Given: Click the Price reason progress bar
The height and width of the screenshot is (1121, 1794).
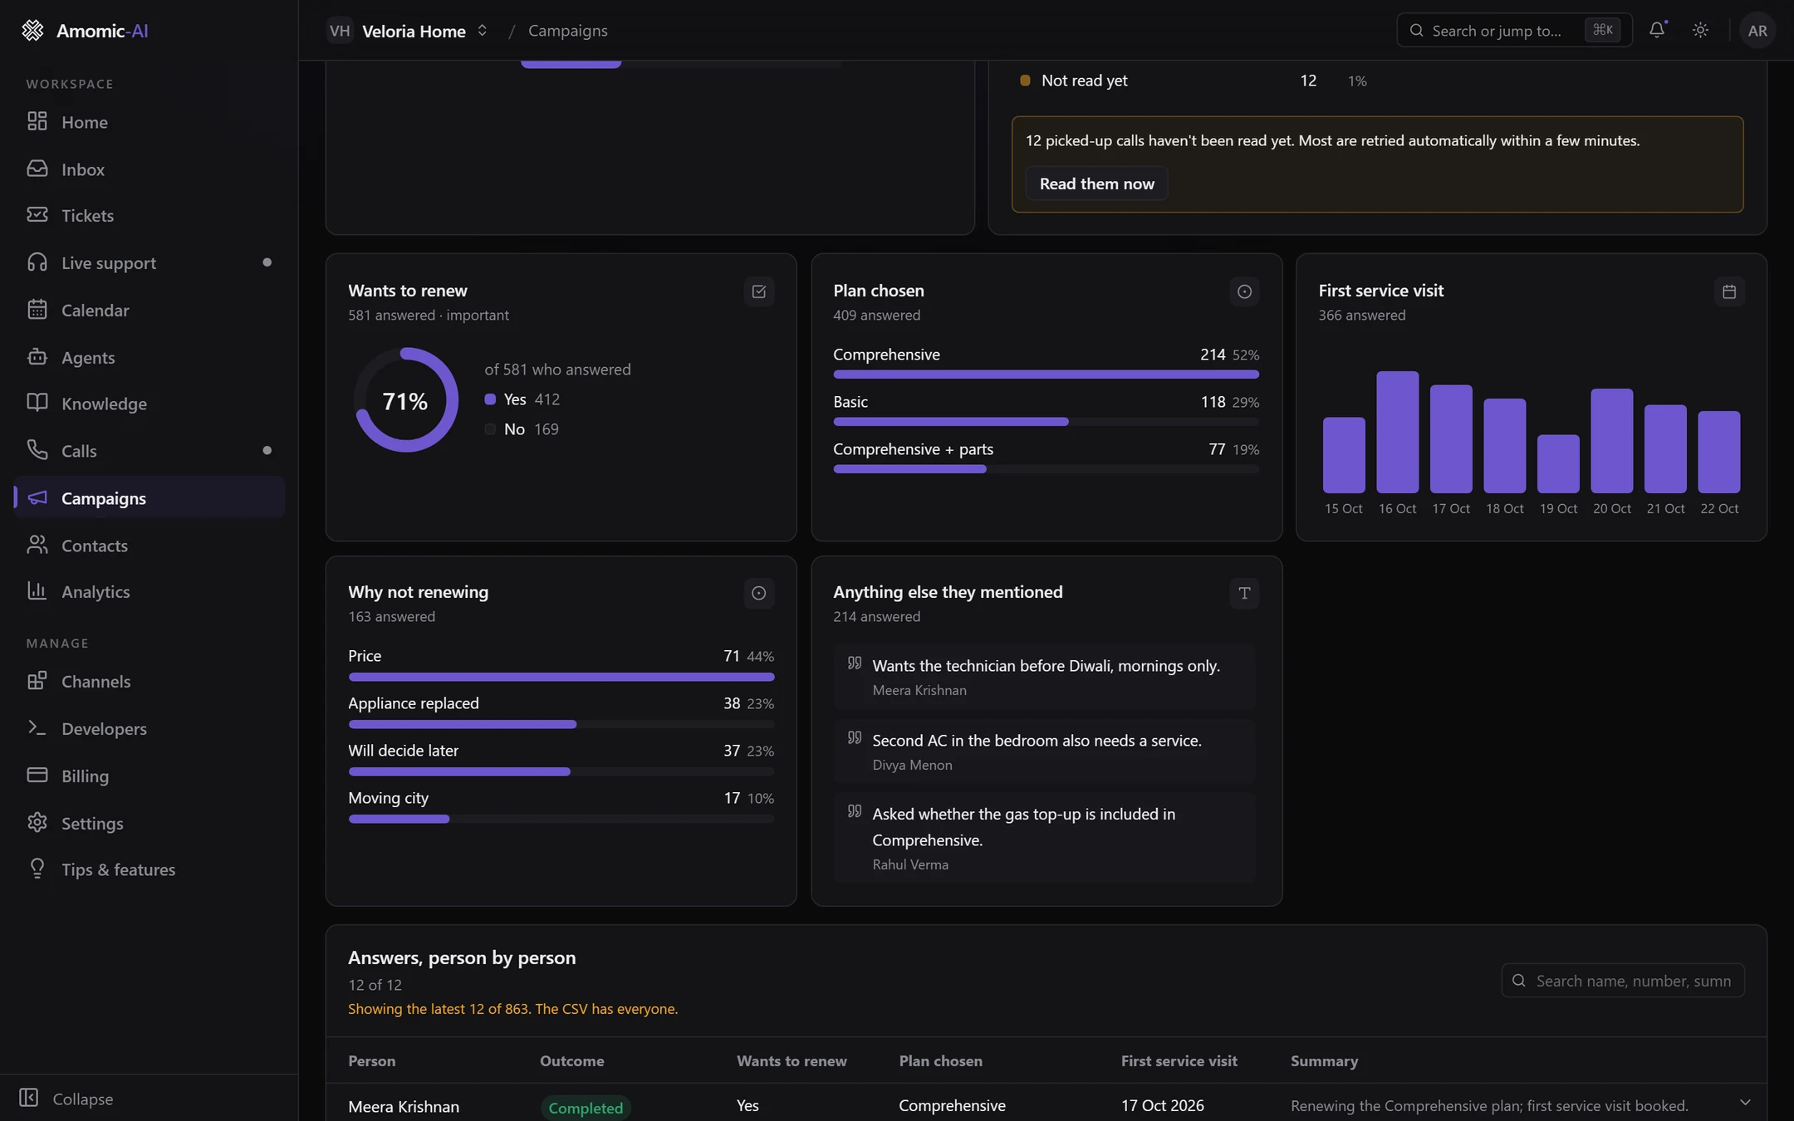Looking at the screenshot, I should click(561, 677).
